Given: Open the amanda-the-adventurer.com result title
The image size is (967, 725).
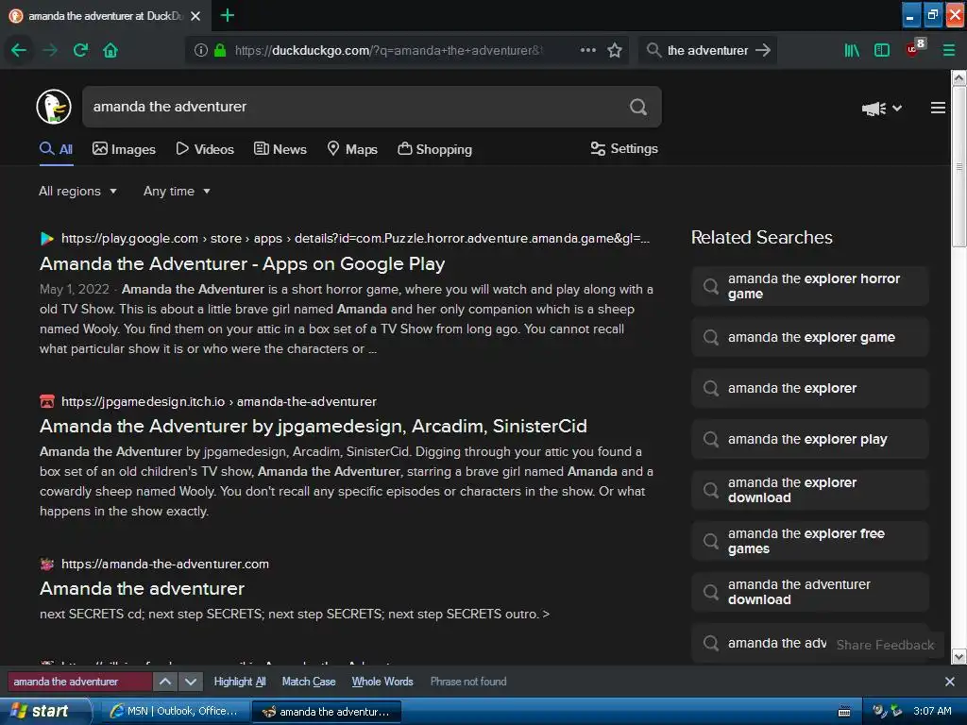Looking at the screenshot, I should point(142,589).
